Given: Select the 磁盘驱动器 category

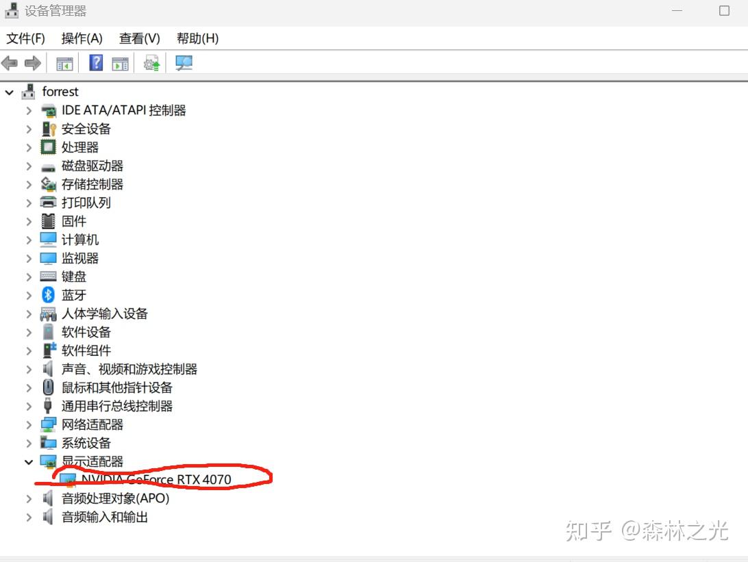Looking at the screenshot, I should (92, 165).
